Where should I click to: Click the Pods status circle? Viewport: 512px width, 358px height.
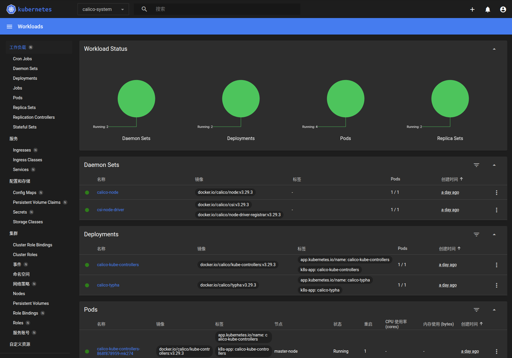(346, 99)
